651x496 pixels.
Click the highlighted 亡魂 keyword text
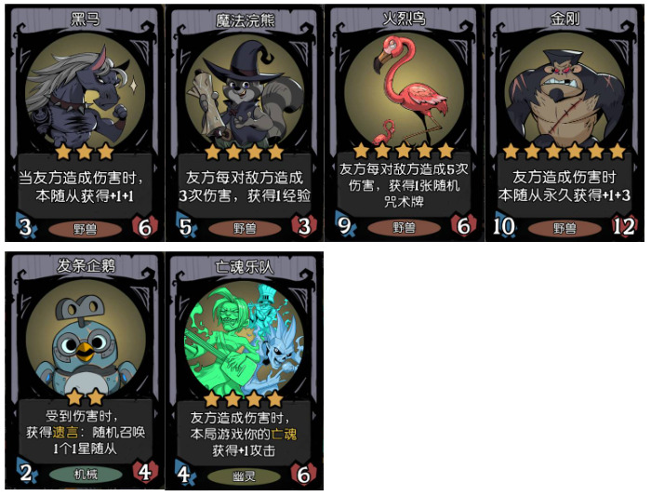[x=284, y=434]
